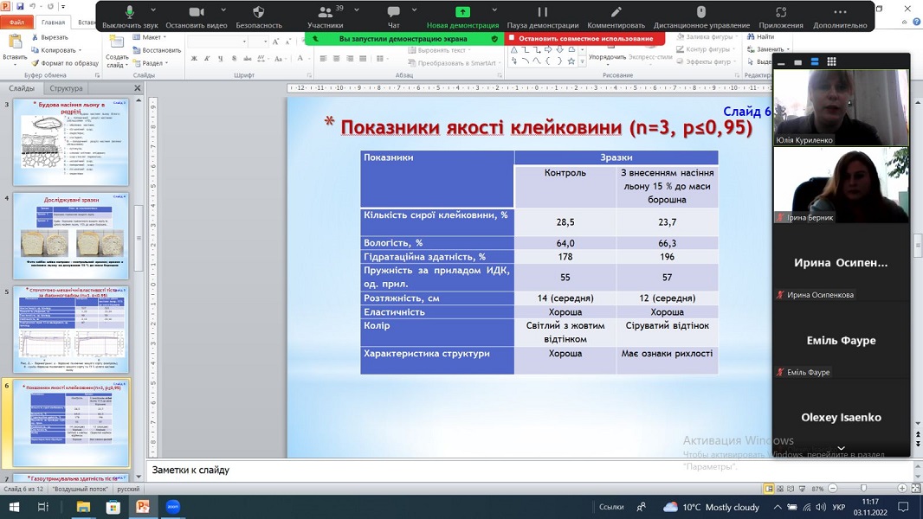Viewport: 923px width, 519px height.
Task: Select slide 3 thumbnail Будова насіння льону
Action: click(71, 142)
